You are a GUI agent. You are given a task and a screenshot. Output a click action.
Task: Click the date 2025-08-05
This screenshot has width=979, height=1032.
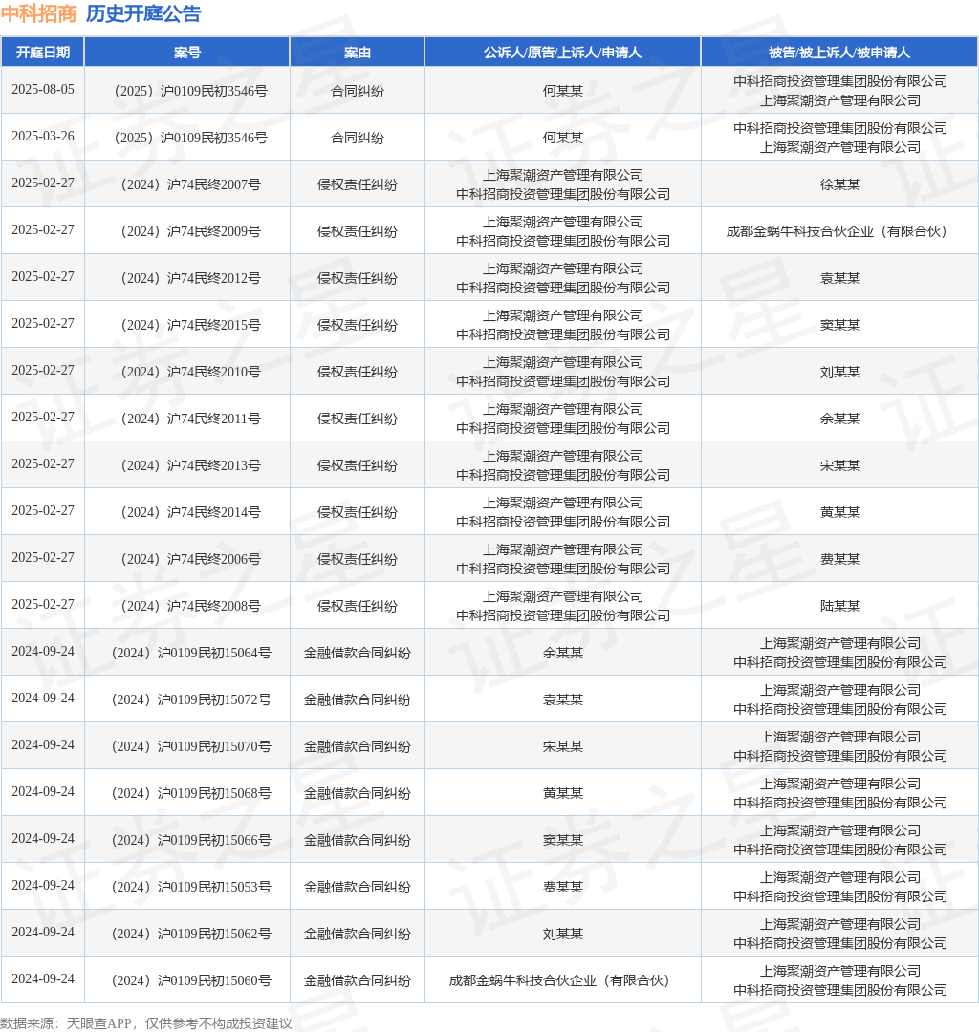(43, 90)
